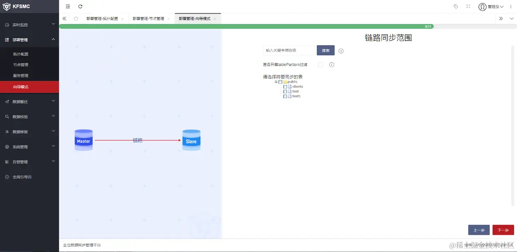Focus the keyword filter input field
The image size is (517, 252).
[289, 50]
